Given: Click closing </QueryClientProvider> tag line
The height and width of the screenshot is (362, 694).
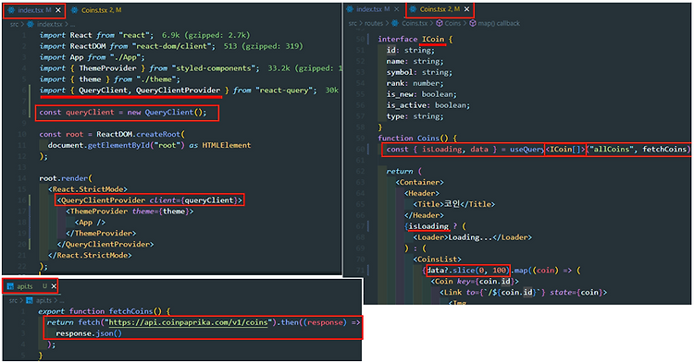Looking at the screenshot, I should 105,244.
